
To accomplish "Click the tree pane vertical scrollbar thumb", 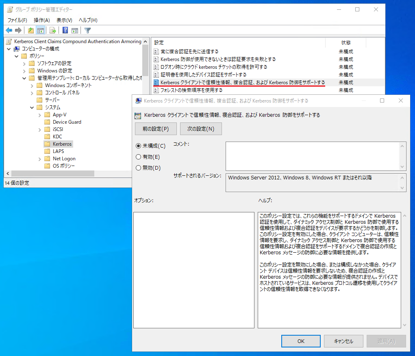I will point(145,60).
